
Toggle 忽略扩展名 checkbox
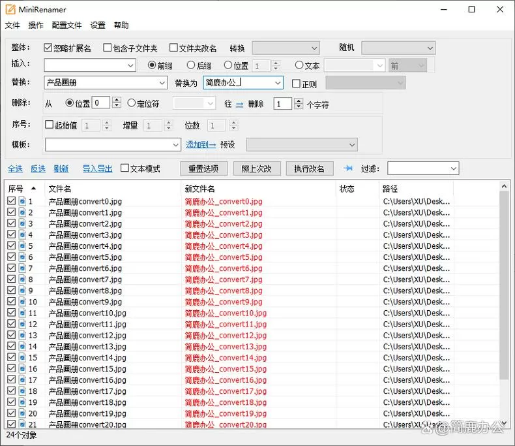[x=48, y=48]
